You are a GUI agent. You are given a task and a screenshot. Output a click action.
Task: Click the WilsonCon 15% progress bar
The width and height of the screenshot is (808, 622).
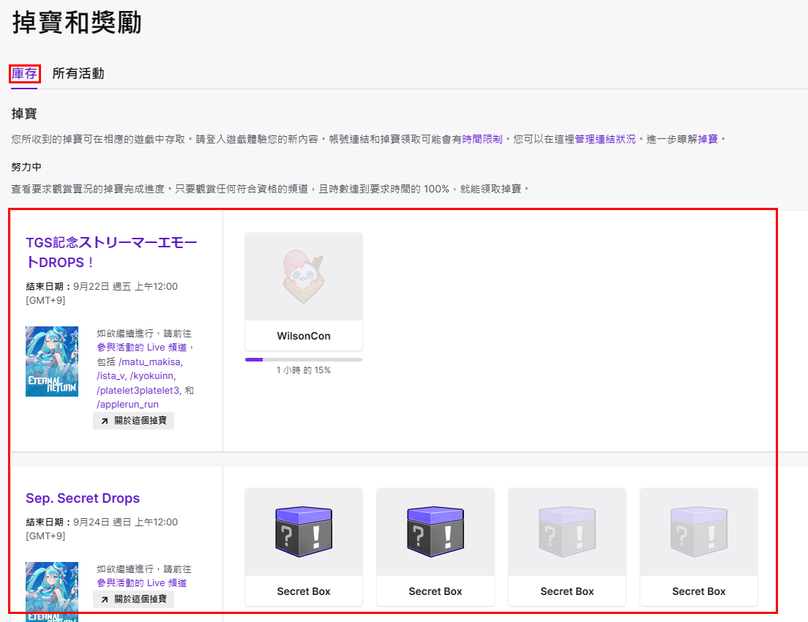pyautogui.click(x=303, y=359)
